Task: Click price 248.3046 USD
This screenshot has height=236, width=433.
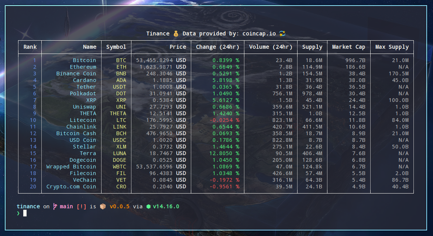Action: (166, 73)
